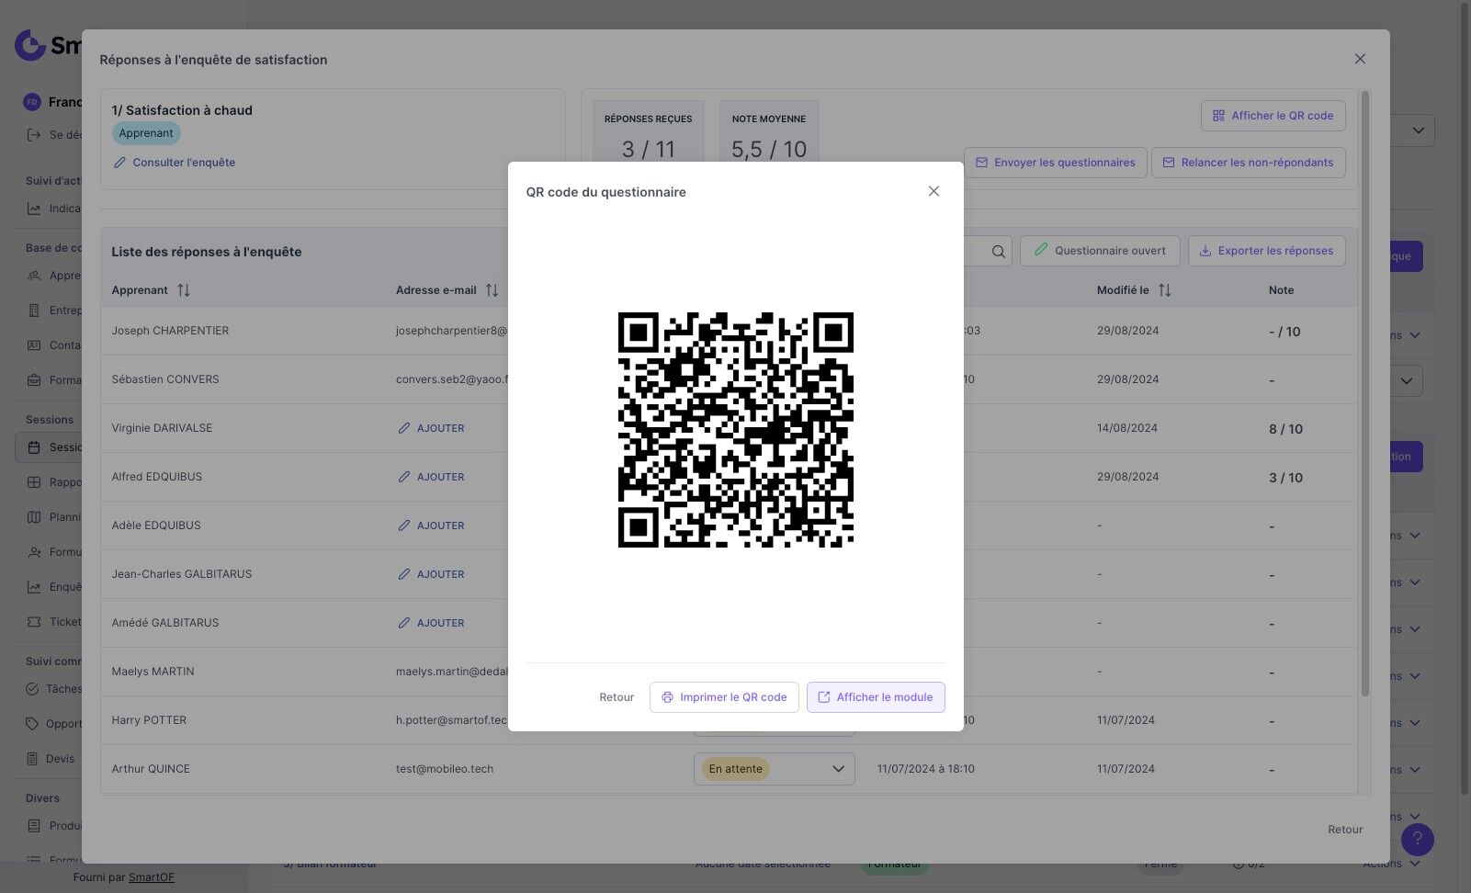The image size is (1471, 893).
Task: Sort by Modifié le column arrows
Action: pyautogui.click(x=1164, y=290)
